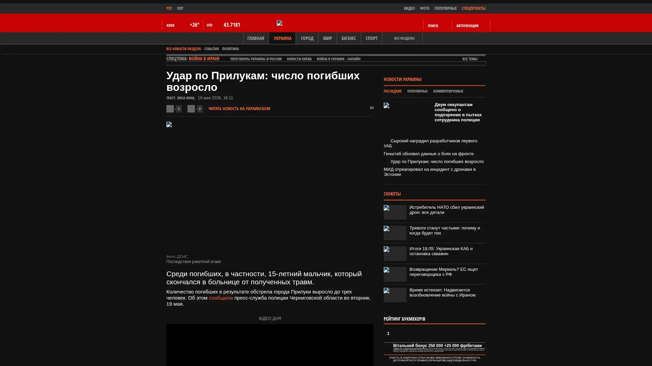Select РУС language option
The height and width of the screenshot is (366, 652).
(x=169, y=8)
